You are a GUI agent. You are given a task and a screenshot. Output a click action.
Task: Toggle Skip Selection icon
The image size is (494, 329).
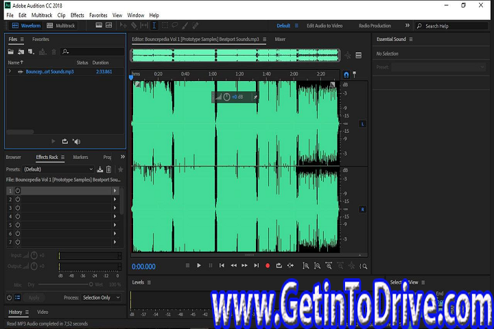tap(290, 266)
